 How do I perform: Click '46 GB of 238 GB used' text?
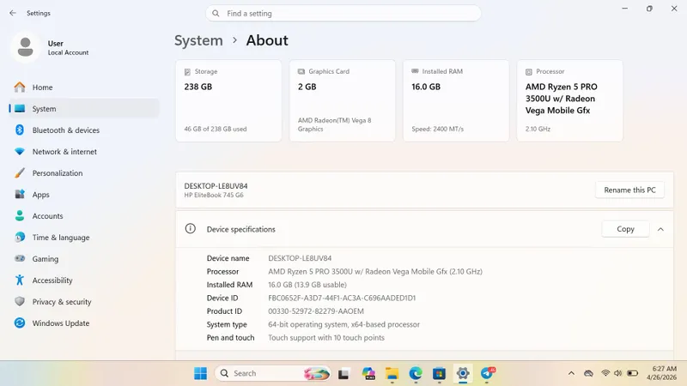coord(216,130)
